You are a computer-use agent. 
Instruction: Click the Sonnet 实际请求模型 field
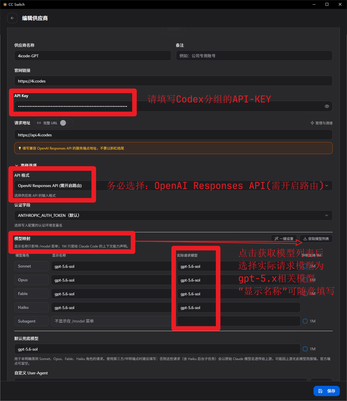click(x=239, y=266)
